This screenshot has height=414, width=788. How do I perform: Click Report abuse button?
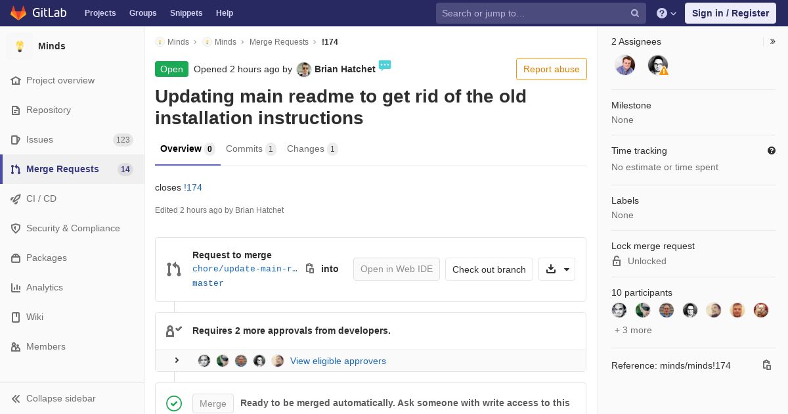(552, 69)
